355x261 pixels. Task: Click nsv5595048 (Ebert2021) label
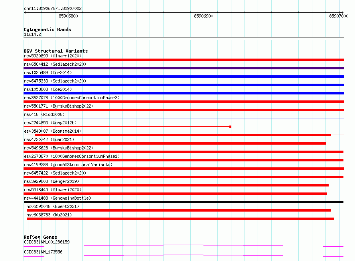click(x=53, y=206)
